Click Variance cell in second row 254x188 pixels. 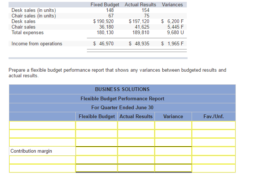click(x=173, y=134)
